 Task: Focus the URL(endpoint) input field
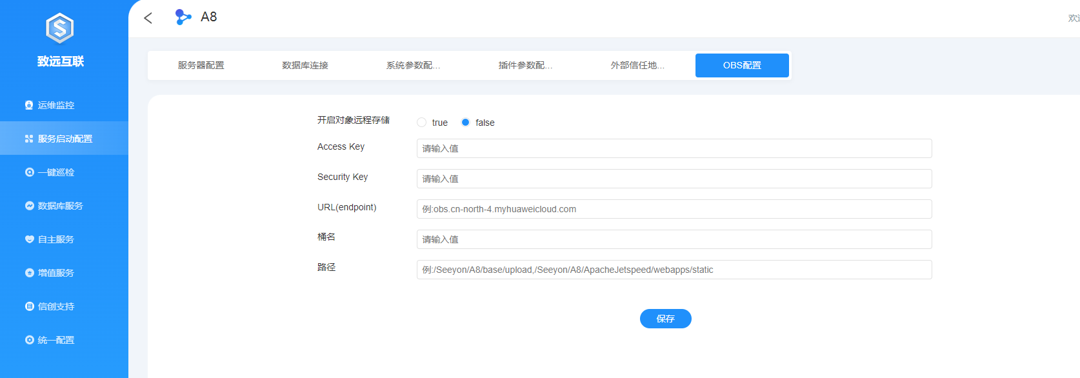pos(674,209)
